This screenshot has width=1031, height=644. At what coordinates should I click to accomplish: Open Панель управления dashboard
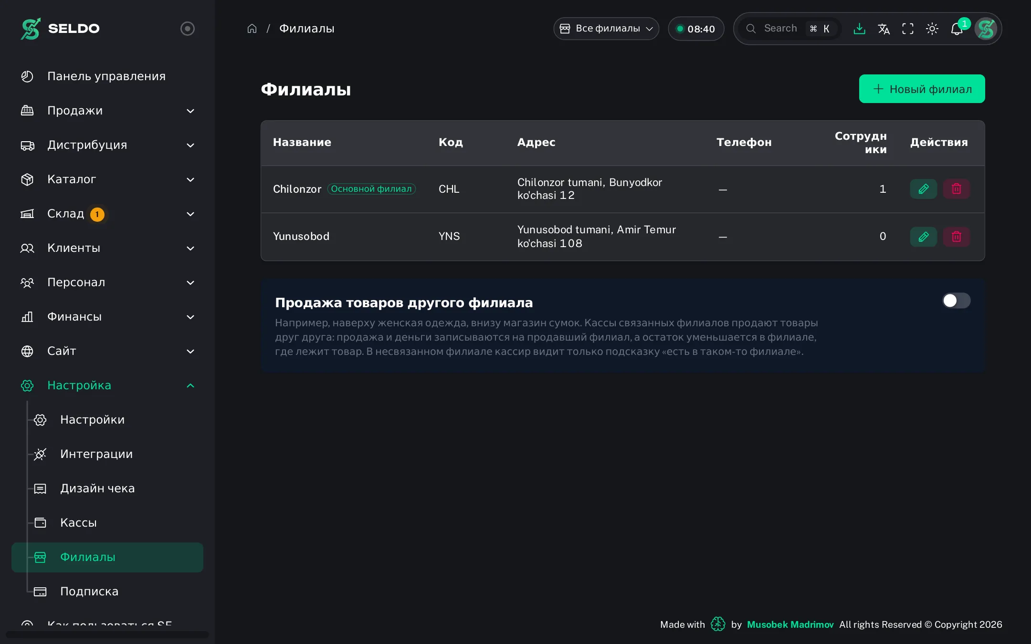(107, 76)
